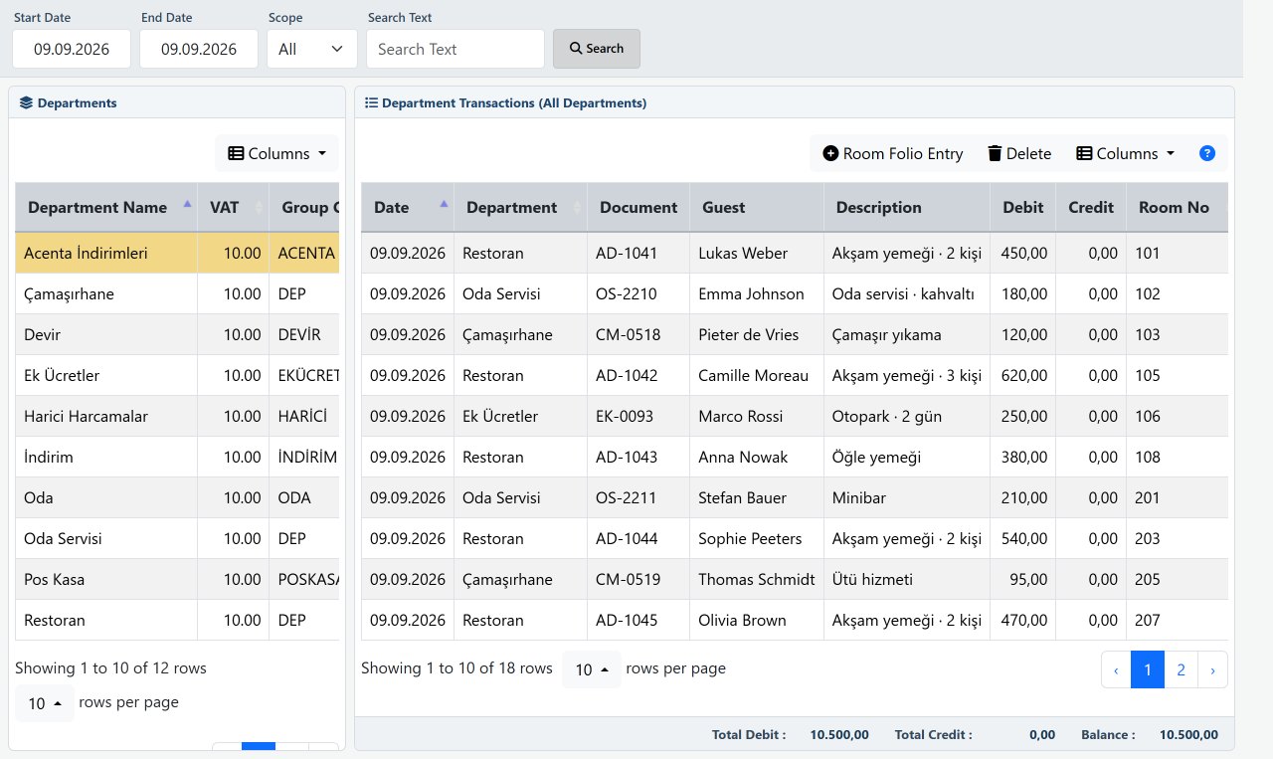Image resolution: width=1273 pixels, height=759 pixels.
Task: Click document EK-0093 cell
Action: point(638,416)
